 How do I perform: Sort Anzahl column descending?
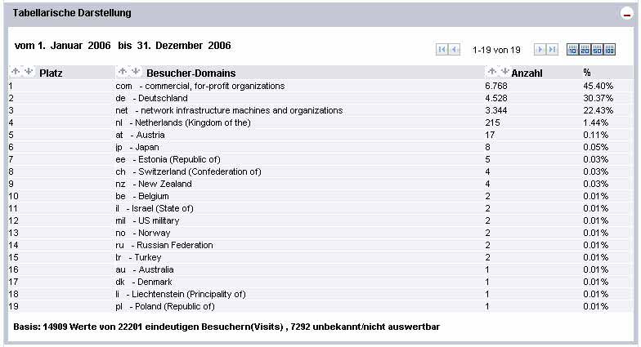click(504, 72)
